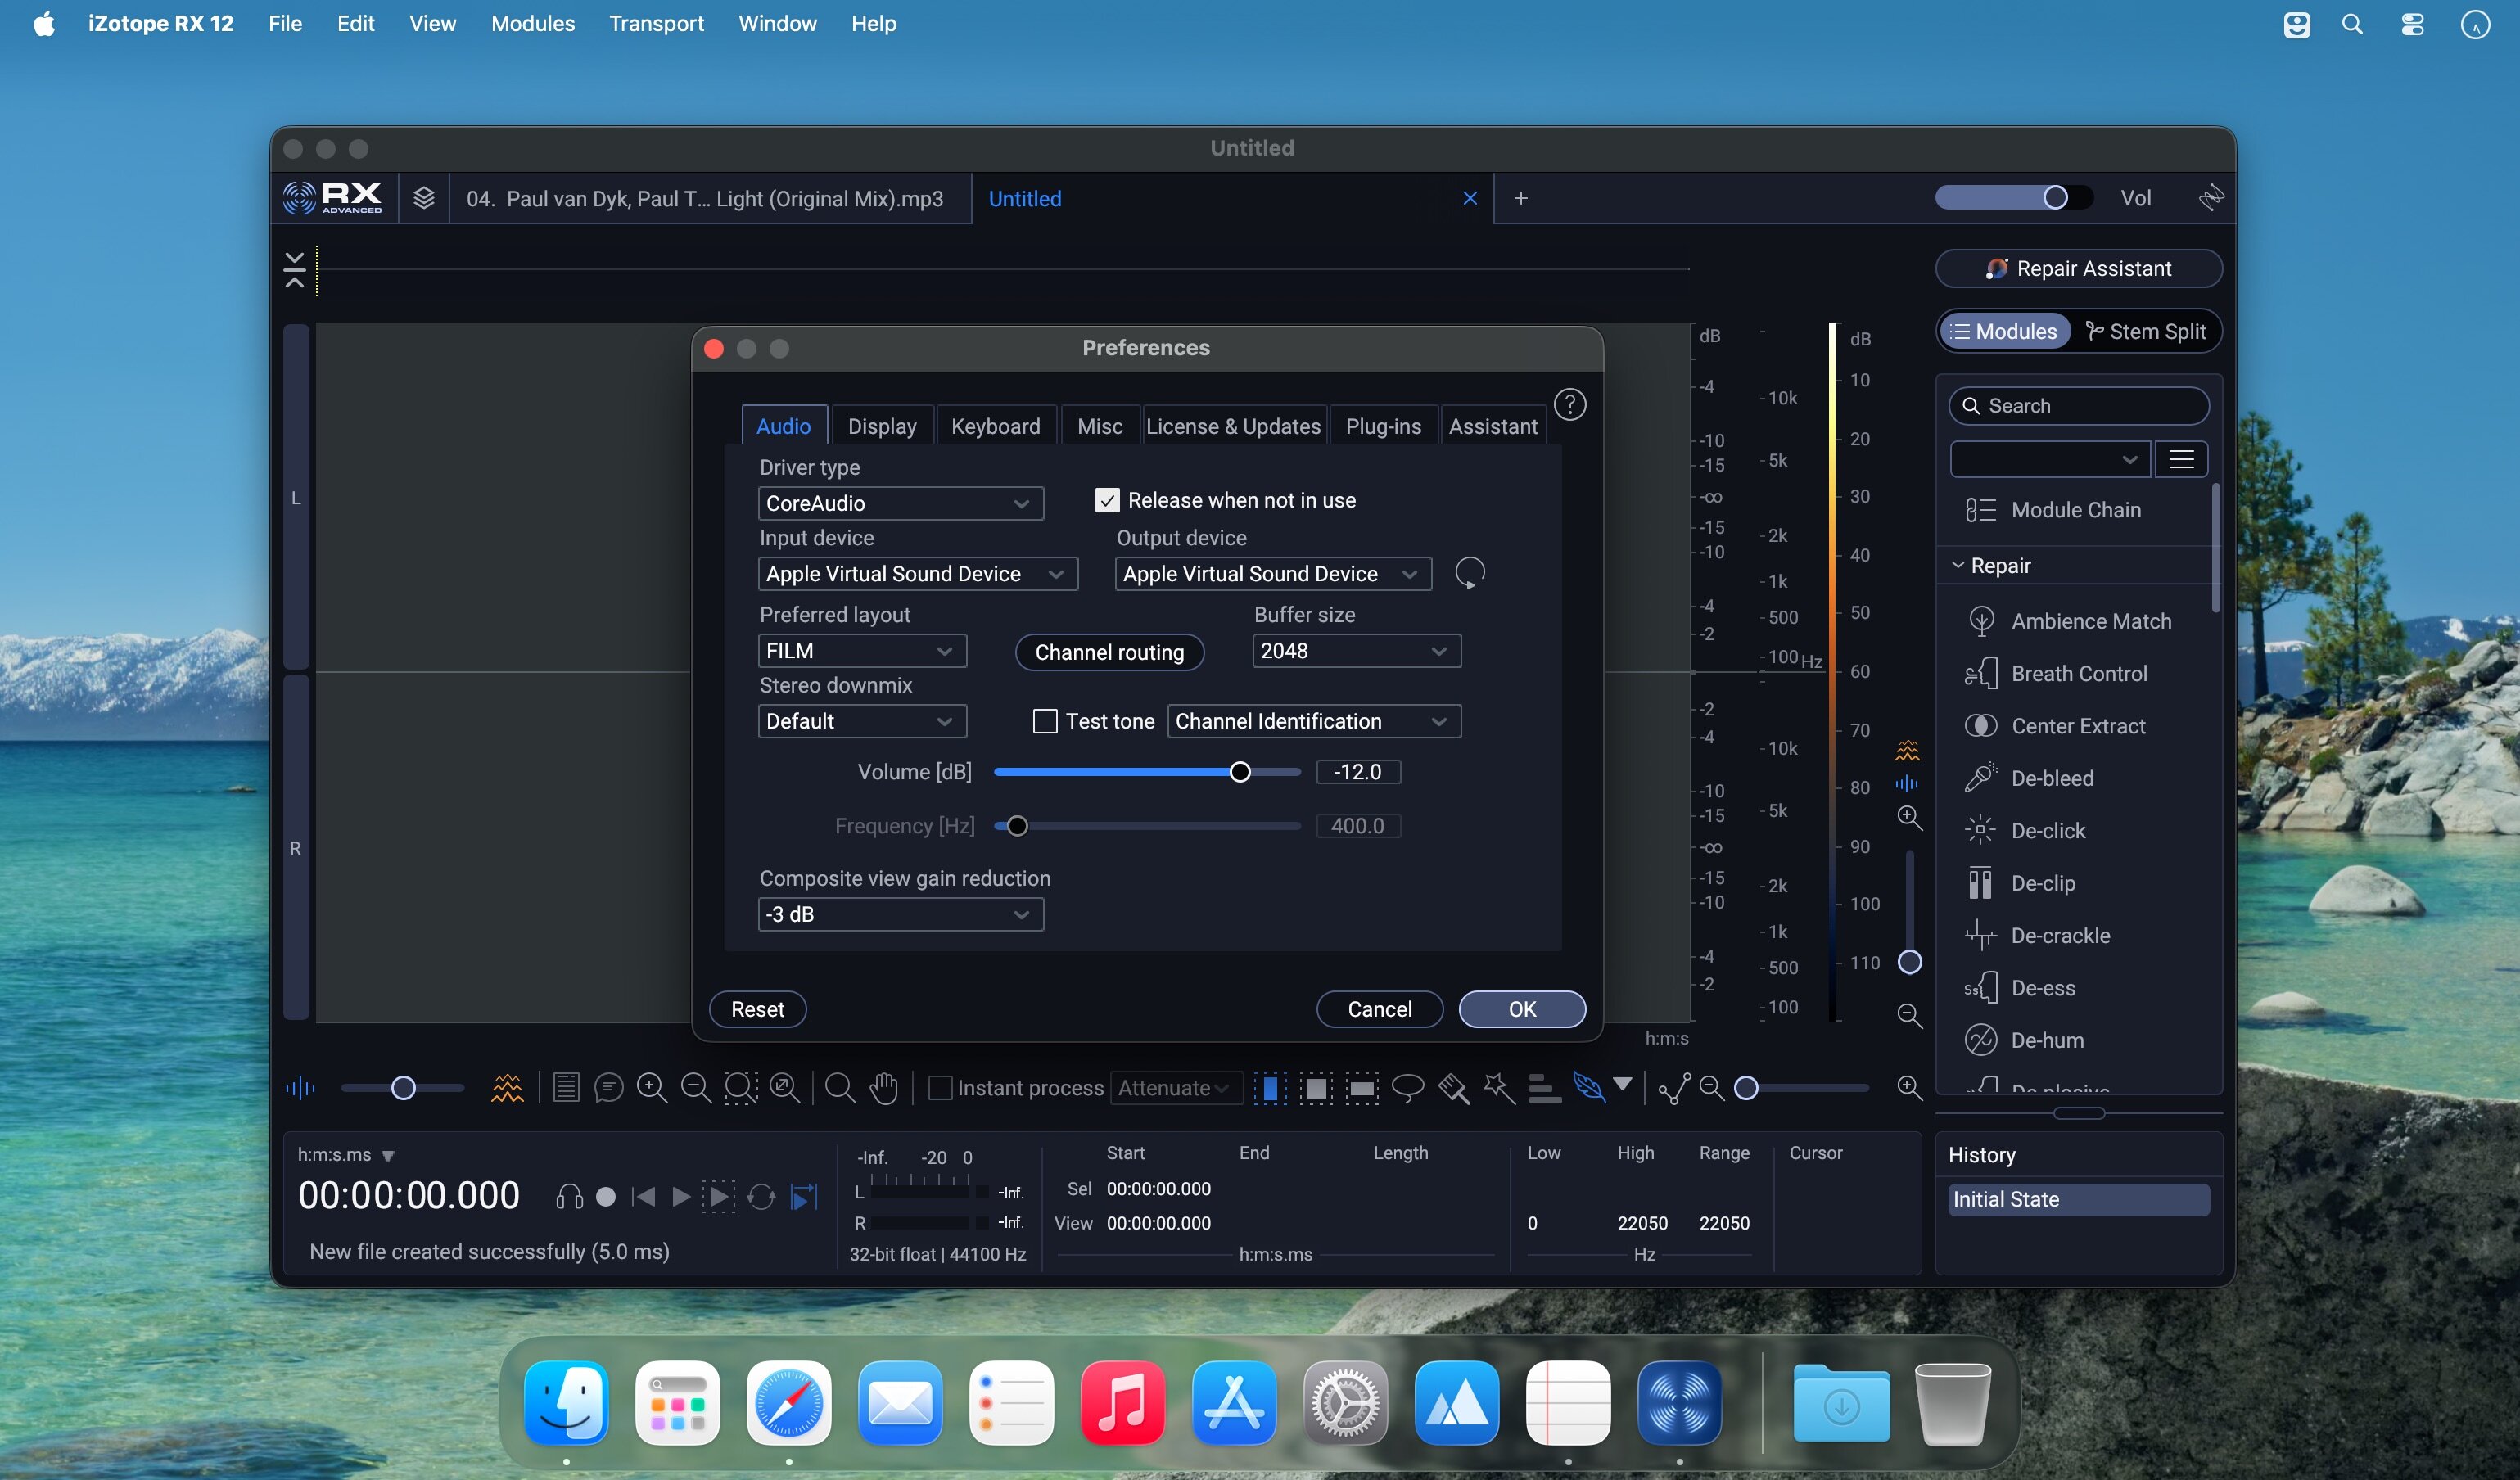Enable the Test tone checkbox

pos(1045,721)
